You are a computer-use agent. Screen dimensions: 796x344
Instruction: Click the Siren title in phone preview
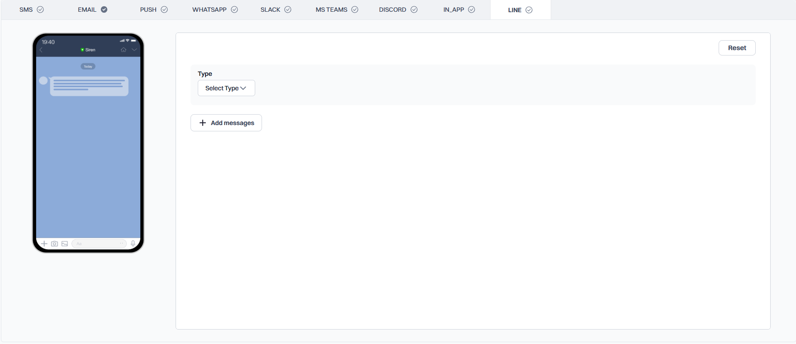point(91,50)
